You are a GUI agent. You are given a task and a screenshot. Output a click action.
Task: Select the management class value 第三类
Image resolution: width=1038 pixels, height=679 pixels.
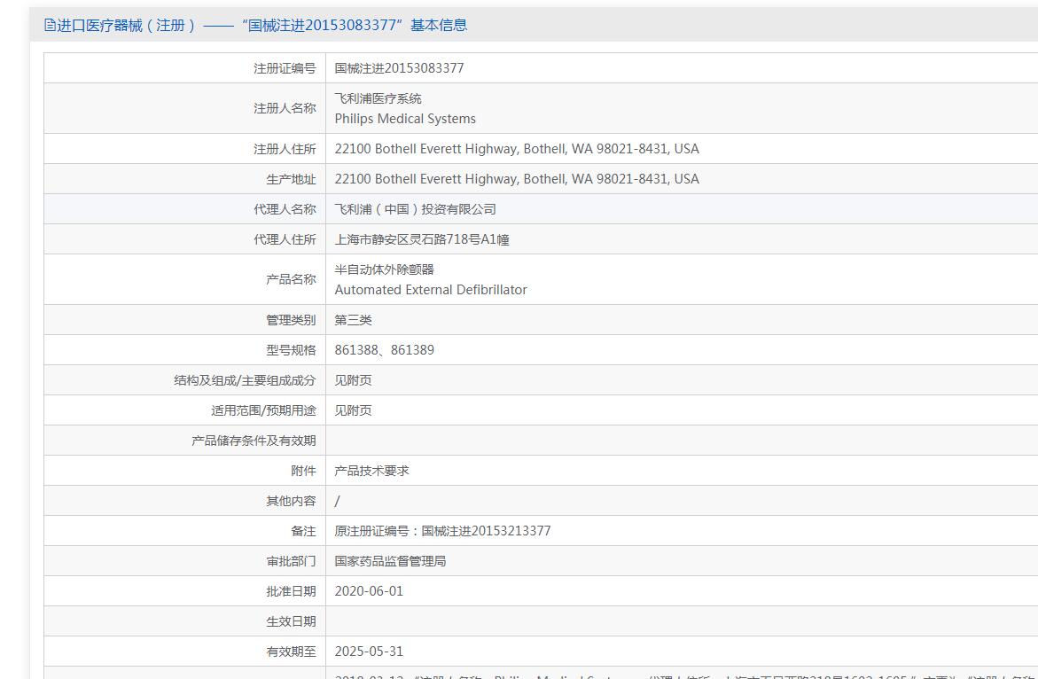353,320
